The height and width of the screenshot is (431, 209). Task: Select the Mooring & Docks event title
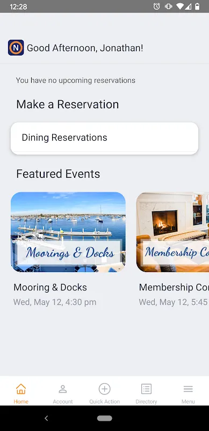[x=50, y=288]
